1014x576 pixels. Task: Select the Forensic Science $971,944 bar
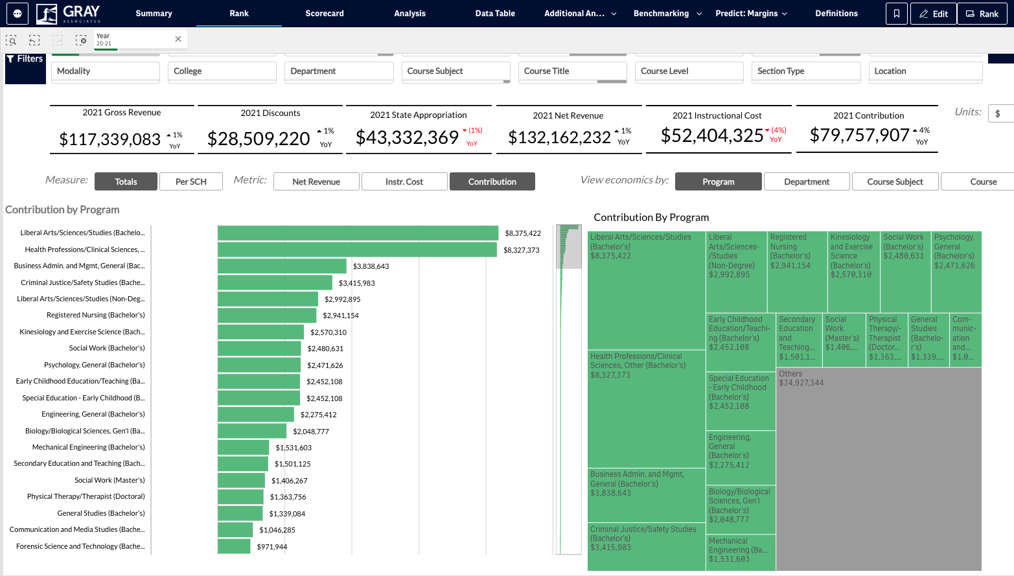click(x=234, y=546)
